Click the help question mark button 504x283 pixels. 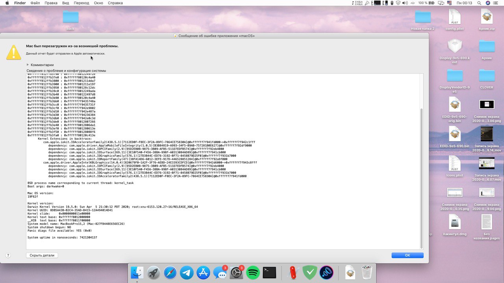coord(8,255)
